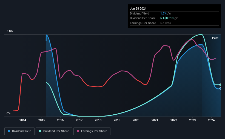The image size is (225, 139).
Task: Toggle the Dividend Yield legend button
Action: 19,131
